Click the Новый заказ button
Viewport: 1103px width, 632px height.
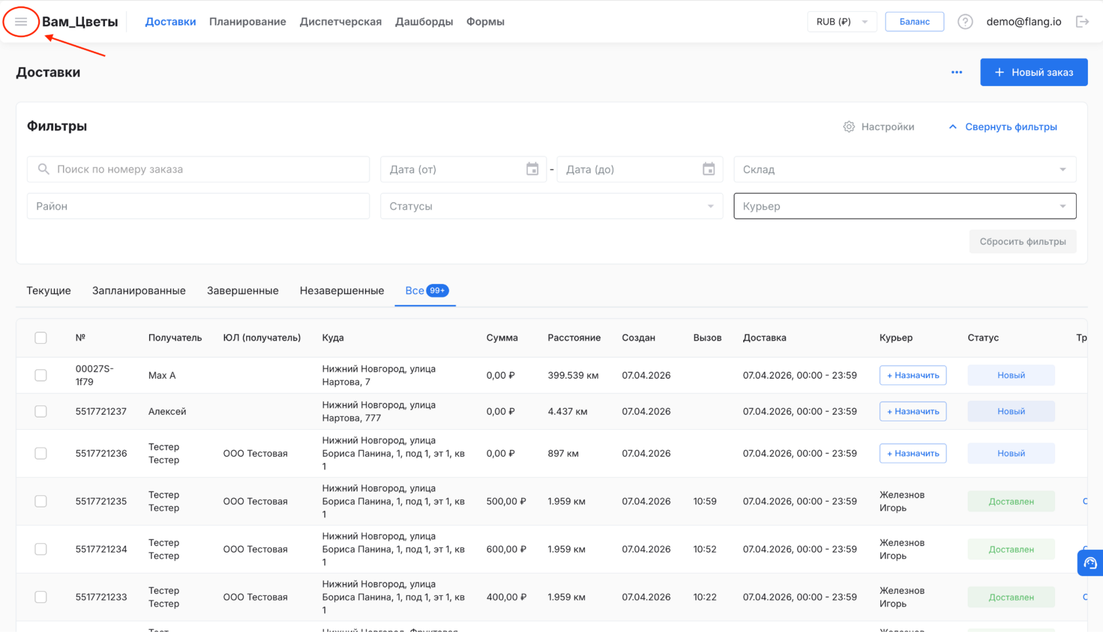pos(1033,72)
